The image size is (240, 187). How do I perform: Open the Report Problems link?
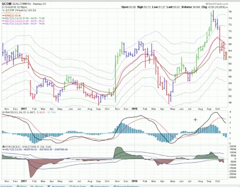pos(128,186)
